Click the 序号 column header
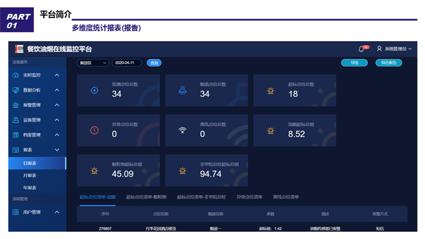 105,214
